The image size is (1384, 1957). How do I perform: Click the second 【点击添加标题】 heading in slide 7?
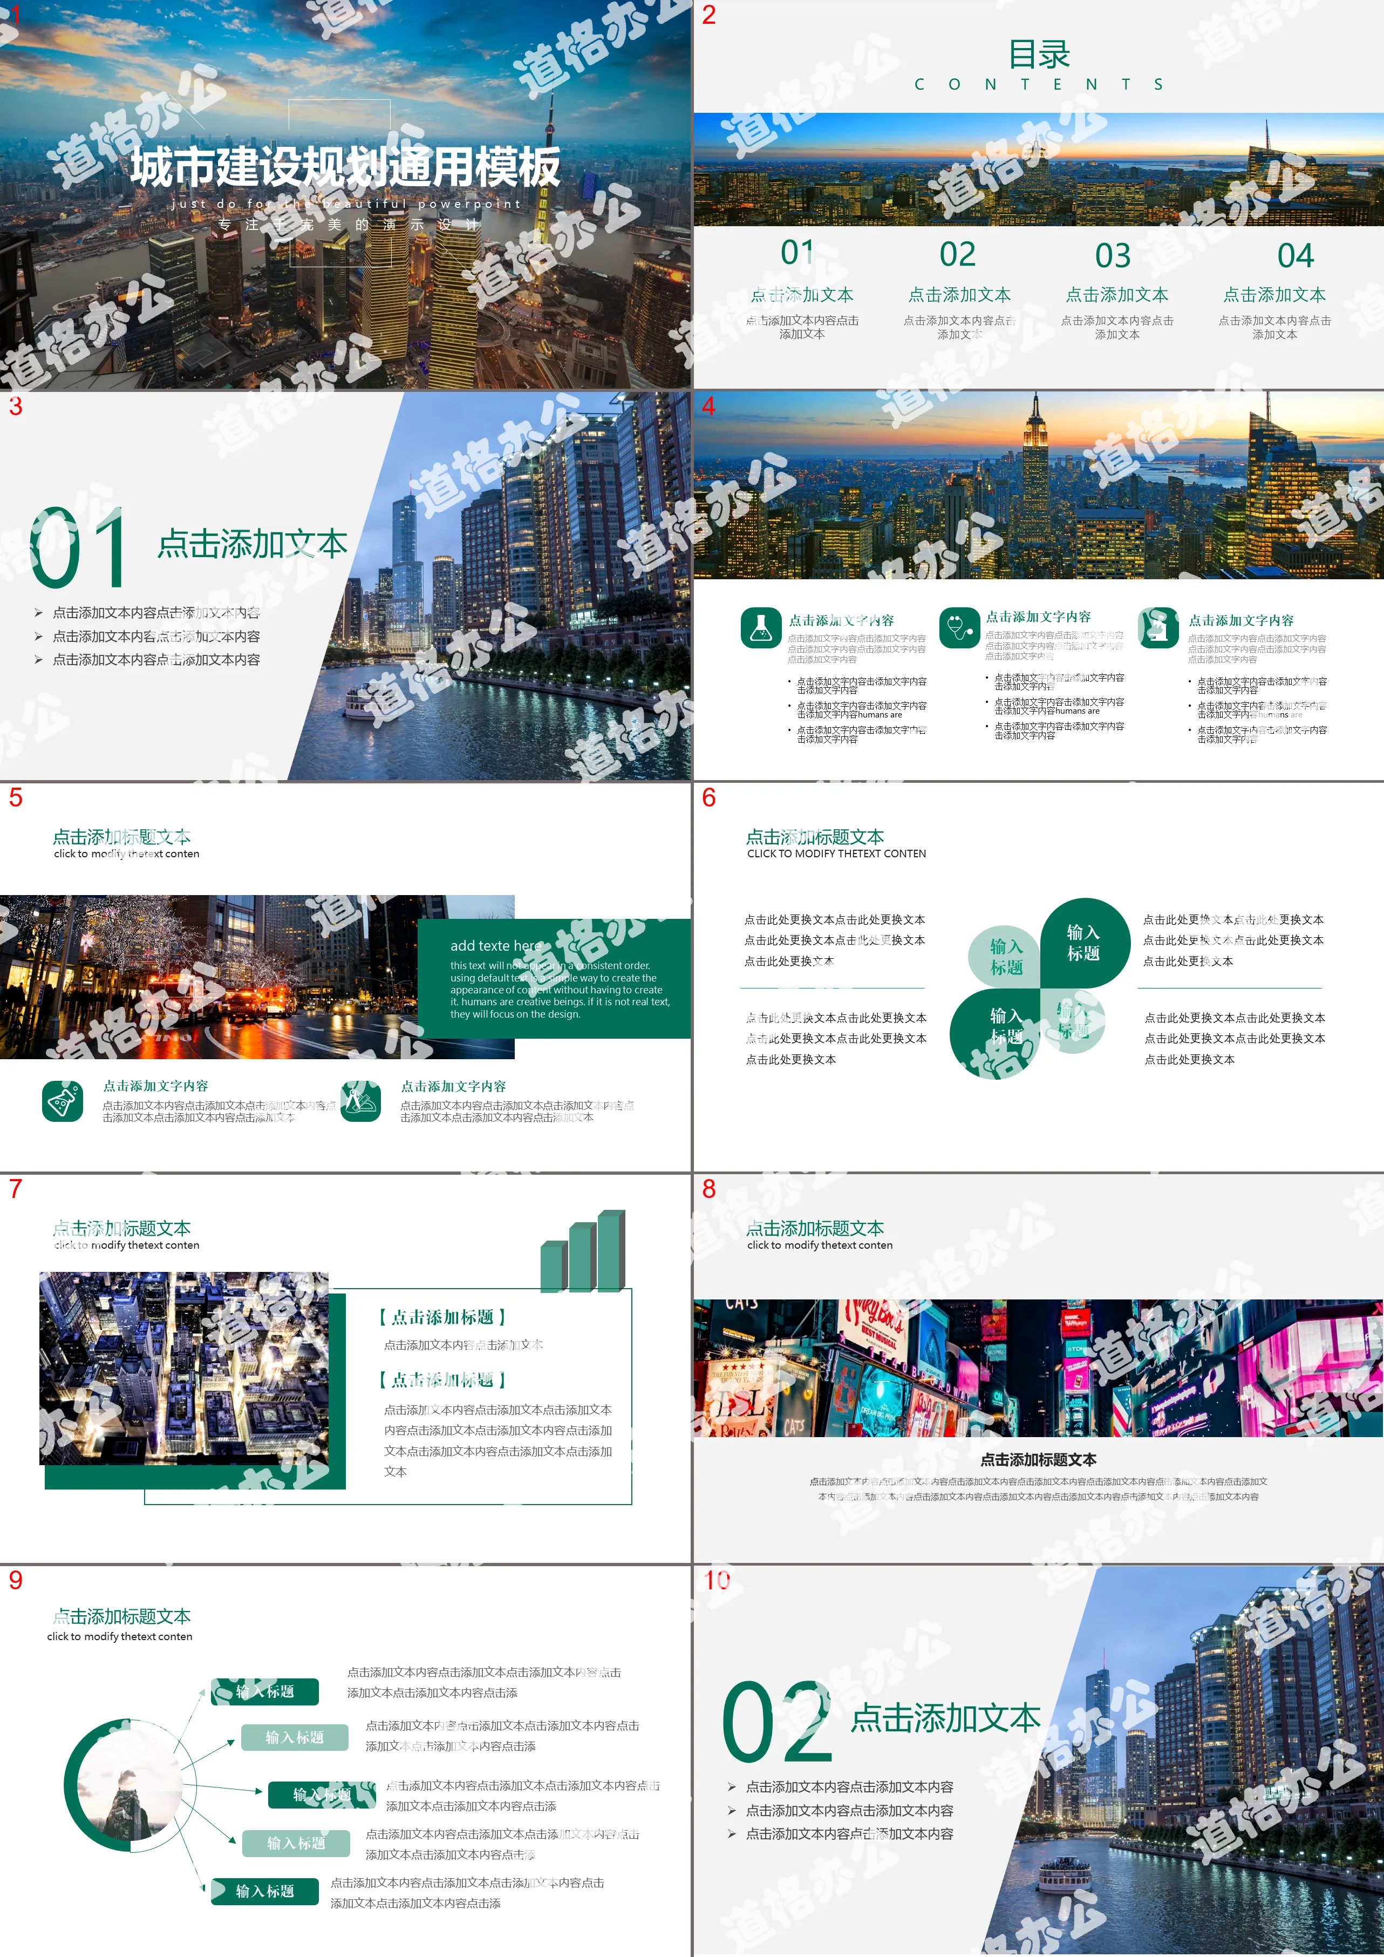click(x=442, y=1380)
